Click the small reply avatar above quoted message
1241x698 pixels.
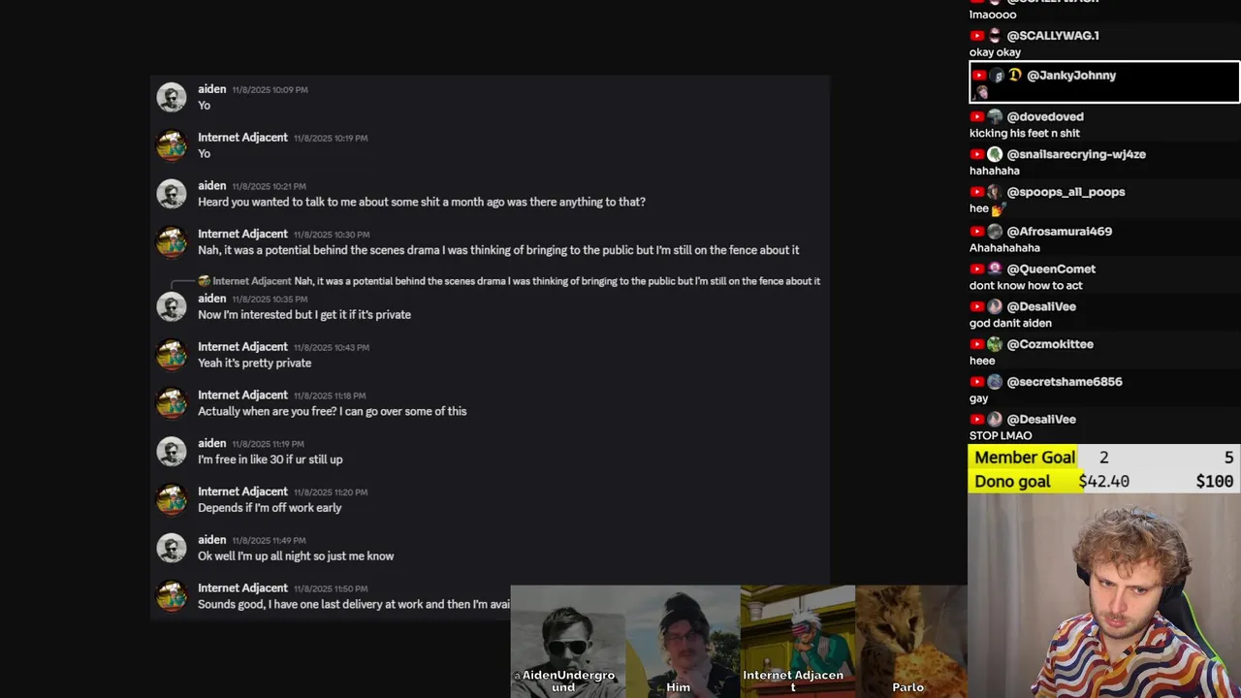point(204,281)
